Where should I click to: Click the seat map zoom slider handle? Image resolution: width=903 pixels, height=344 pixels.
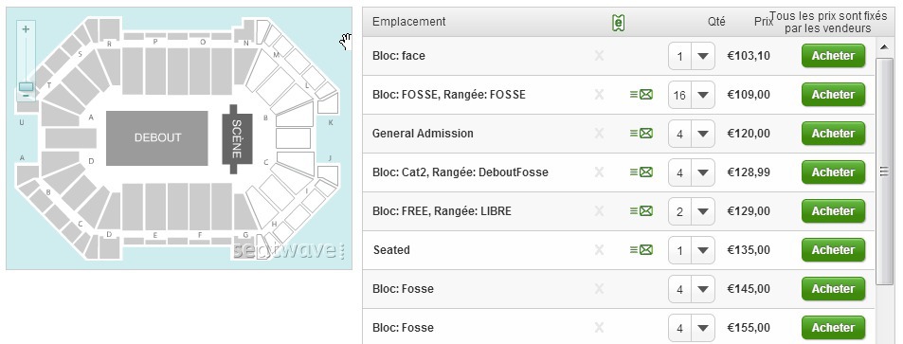26,87
